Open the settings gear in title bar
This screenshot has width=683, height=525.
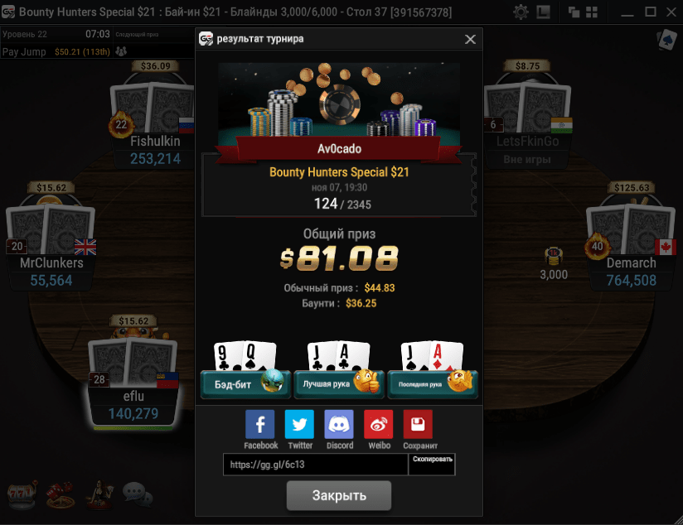[521, 12]
